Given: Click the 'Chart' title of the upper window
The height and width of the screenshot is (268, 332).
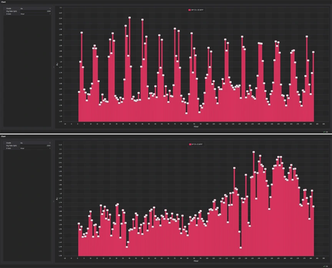Looking at the screenshot, I should [3, 2].
